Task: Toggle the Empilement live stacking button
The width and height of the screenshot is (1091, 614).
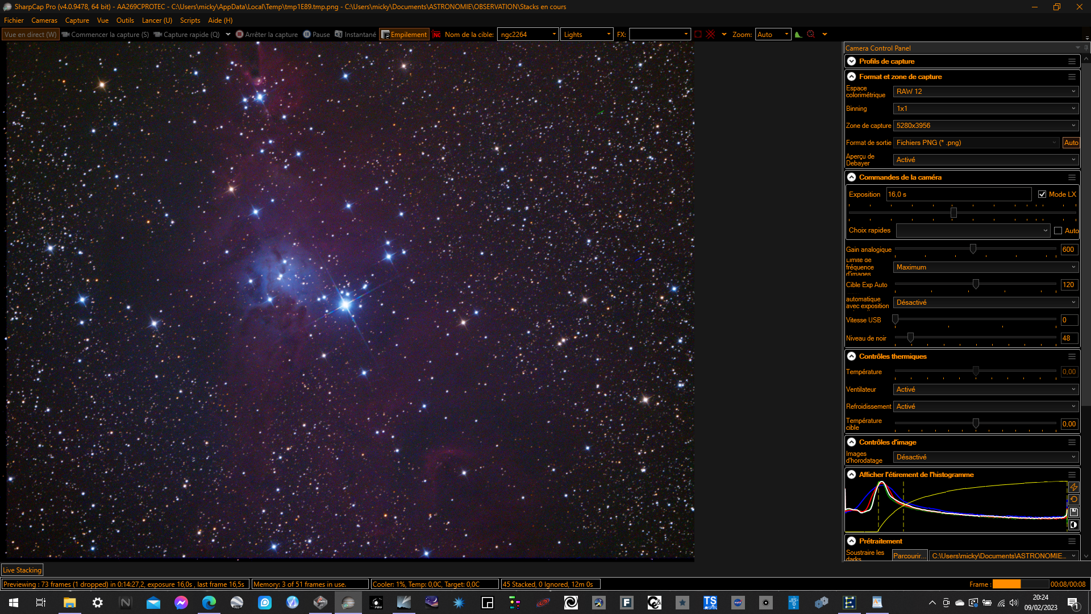Action: (404, 35)
